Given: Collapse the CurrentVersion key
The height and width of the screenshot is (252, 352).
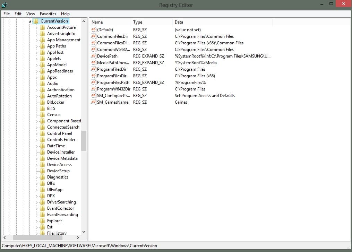Looking at the screenshot, I should [x=30, y=21].
